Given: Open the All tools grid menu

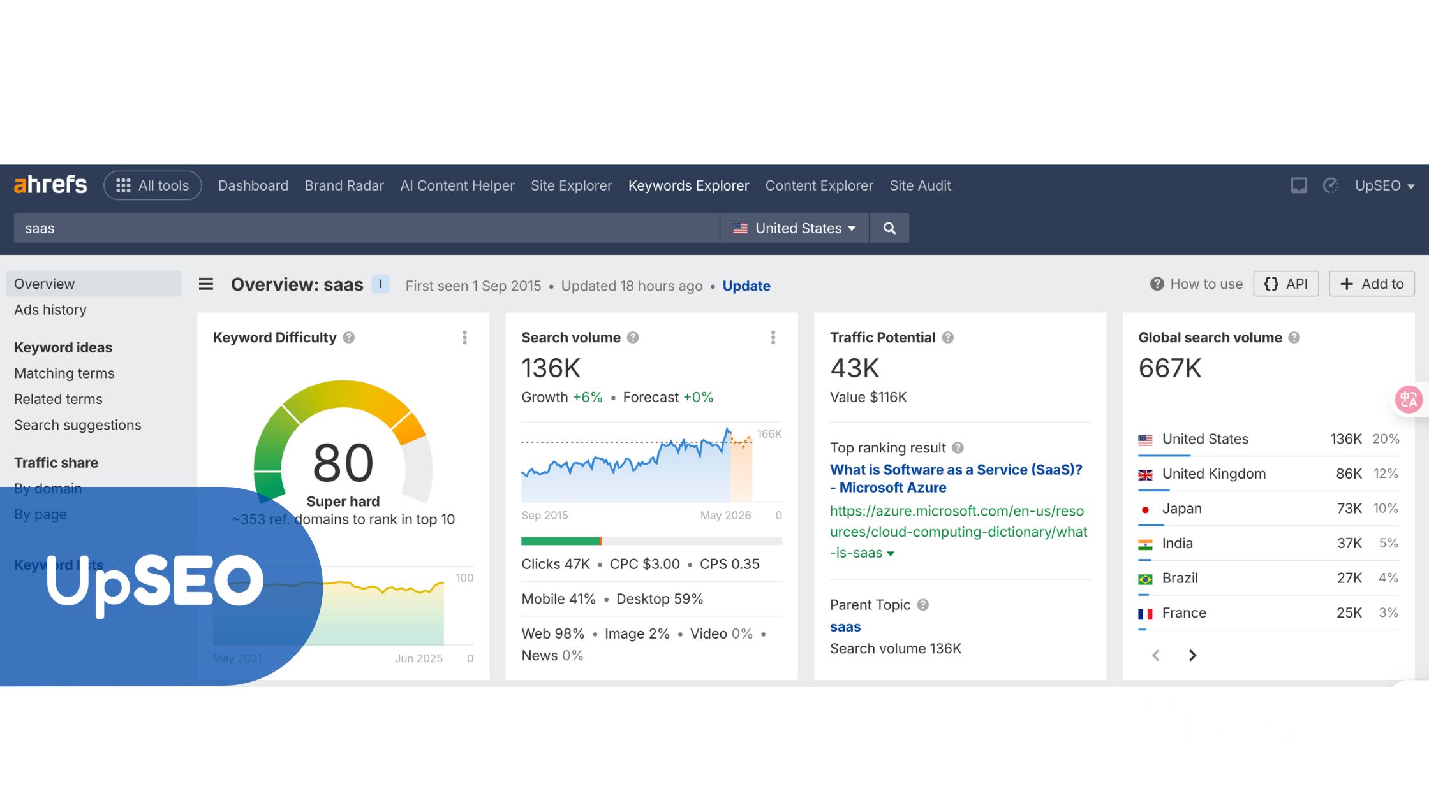Looking at the screenshot, I should 152,185.
